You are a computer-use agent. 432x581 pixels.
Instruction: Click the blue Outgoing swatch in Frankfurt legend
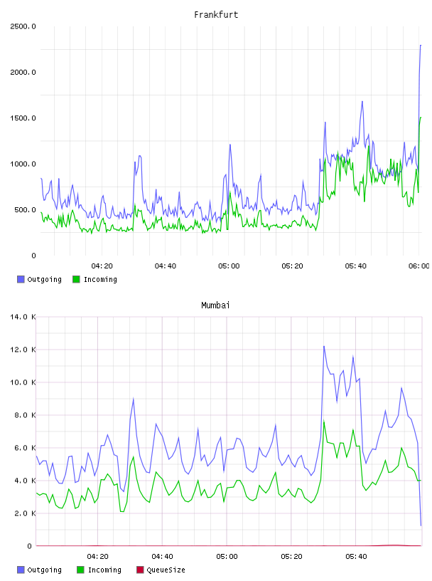click(x=21, y=279)
